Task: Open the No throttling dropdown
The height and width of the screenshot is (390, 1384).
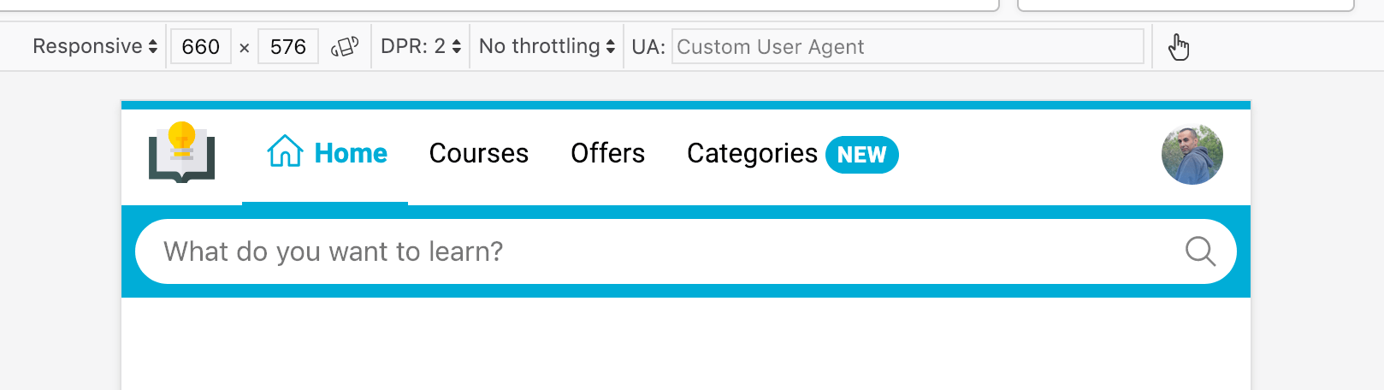Action: [x=547, y=46]
